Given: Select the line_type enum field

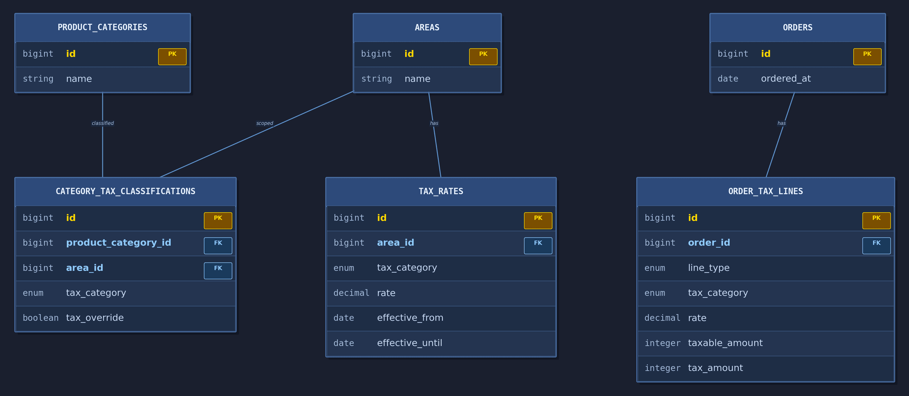Looking at the screenshot, I should [x=708, y=268].
